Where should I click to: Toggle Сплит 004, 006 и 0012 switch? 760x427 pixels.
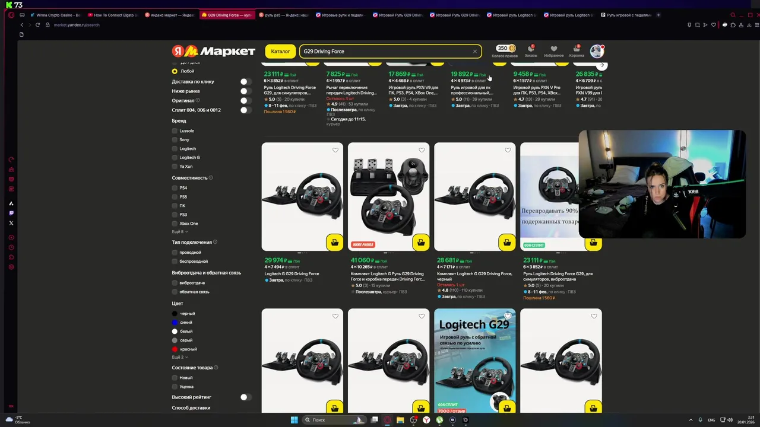(x=245, y=110)
